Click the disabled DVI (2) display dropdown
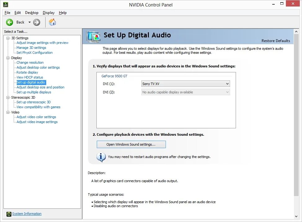Screen dimensions: 302x222 (x=186, y=92)
